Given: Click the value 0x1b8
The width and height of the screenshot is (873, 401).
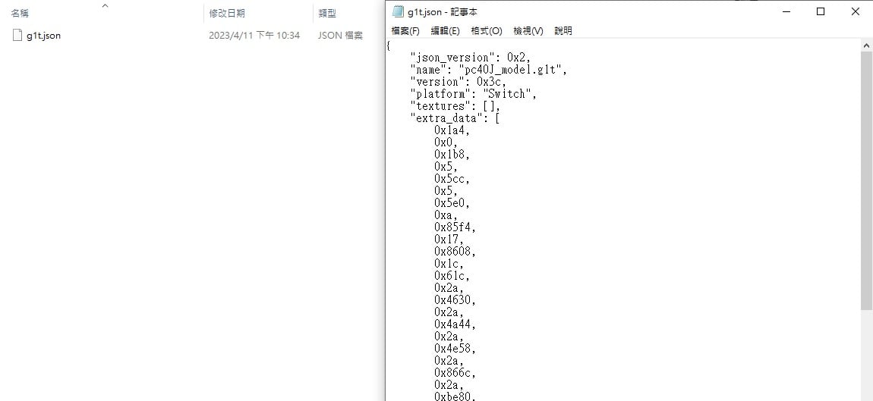Looking at the screenshot, I should point(452,155).
